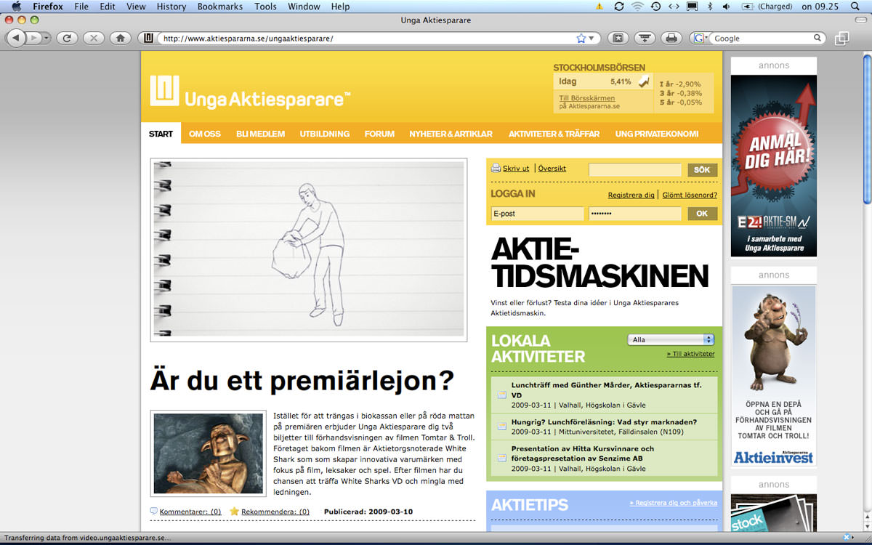Click the Bluetooth menu bar icon

pyautogui.click(x=709, y=7)
